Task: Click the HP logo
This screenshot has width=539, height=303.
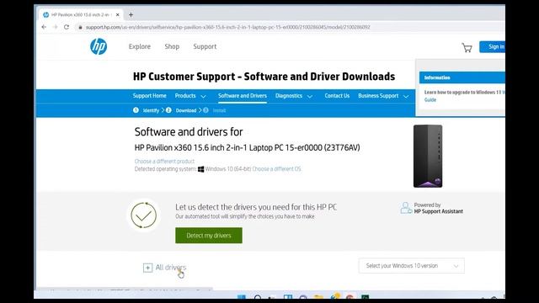Action: point(99,46)
